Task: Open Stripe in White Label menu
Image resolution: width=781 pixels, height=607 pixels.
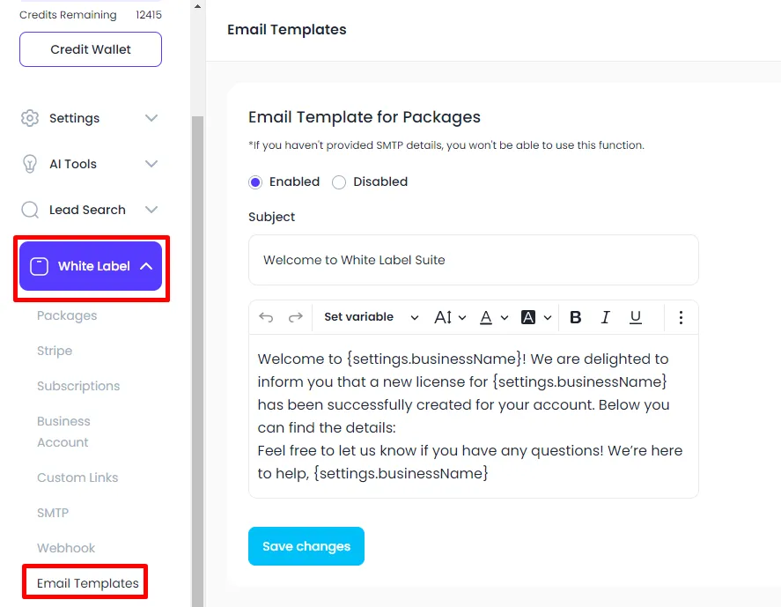Action: (55, 351)
